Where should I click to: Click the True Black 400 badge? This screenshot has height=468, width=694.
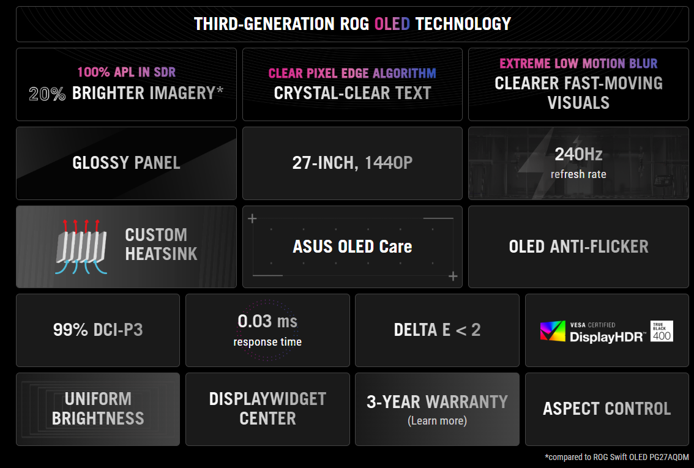[662, 331]
